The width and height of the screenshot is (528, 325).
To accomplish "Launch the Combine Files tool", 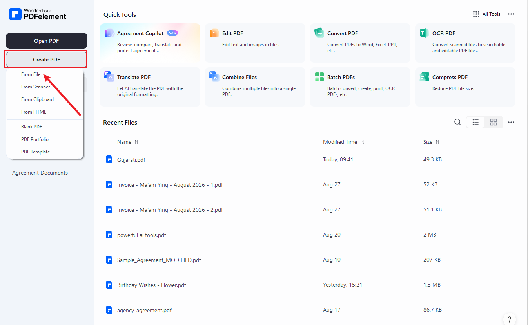I will [x=255, y=87].
